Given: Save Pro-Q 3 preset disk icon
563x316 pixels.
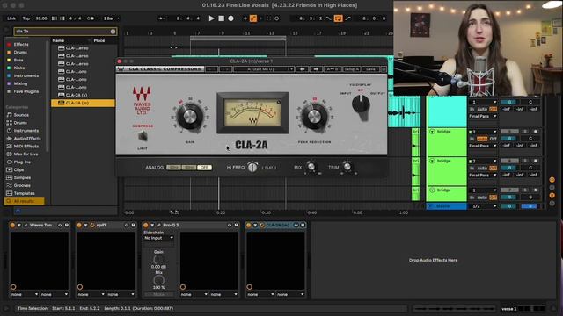Looking at the screenshot, I should [x=237, y=225].
